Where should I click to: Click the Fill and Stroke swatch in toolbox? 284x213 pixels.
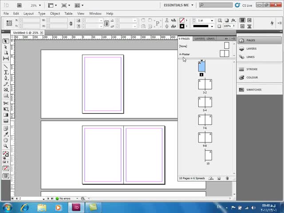pos(6,154)
